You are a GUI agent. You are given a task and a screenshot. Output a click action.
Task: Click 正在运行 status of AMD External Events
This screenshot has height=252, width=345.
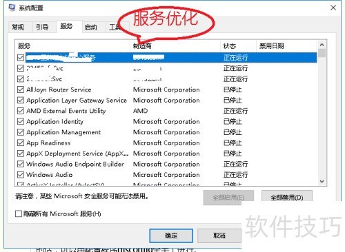click(236, 111)
